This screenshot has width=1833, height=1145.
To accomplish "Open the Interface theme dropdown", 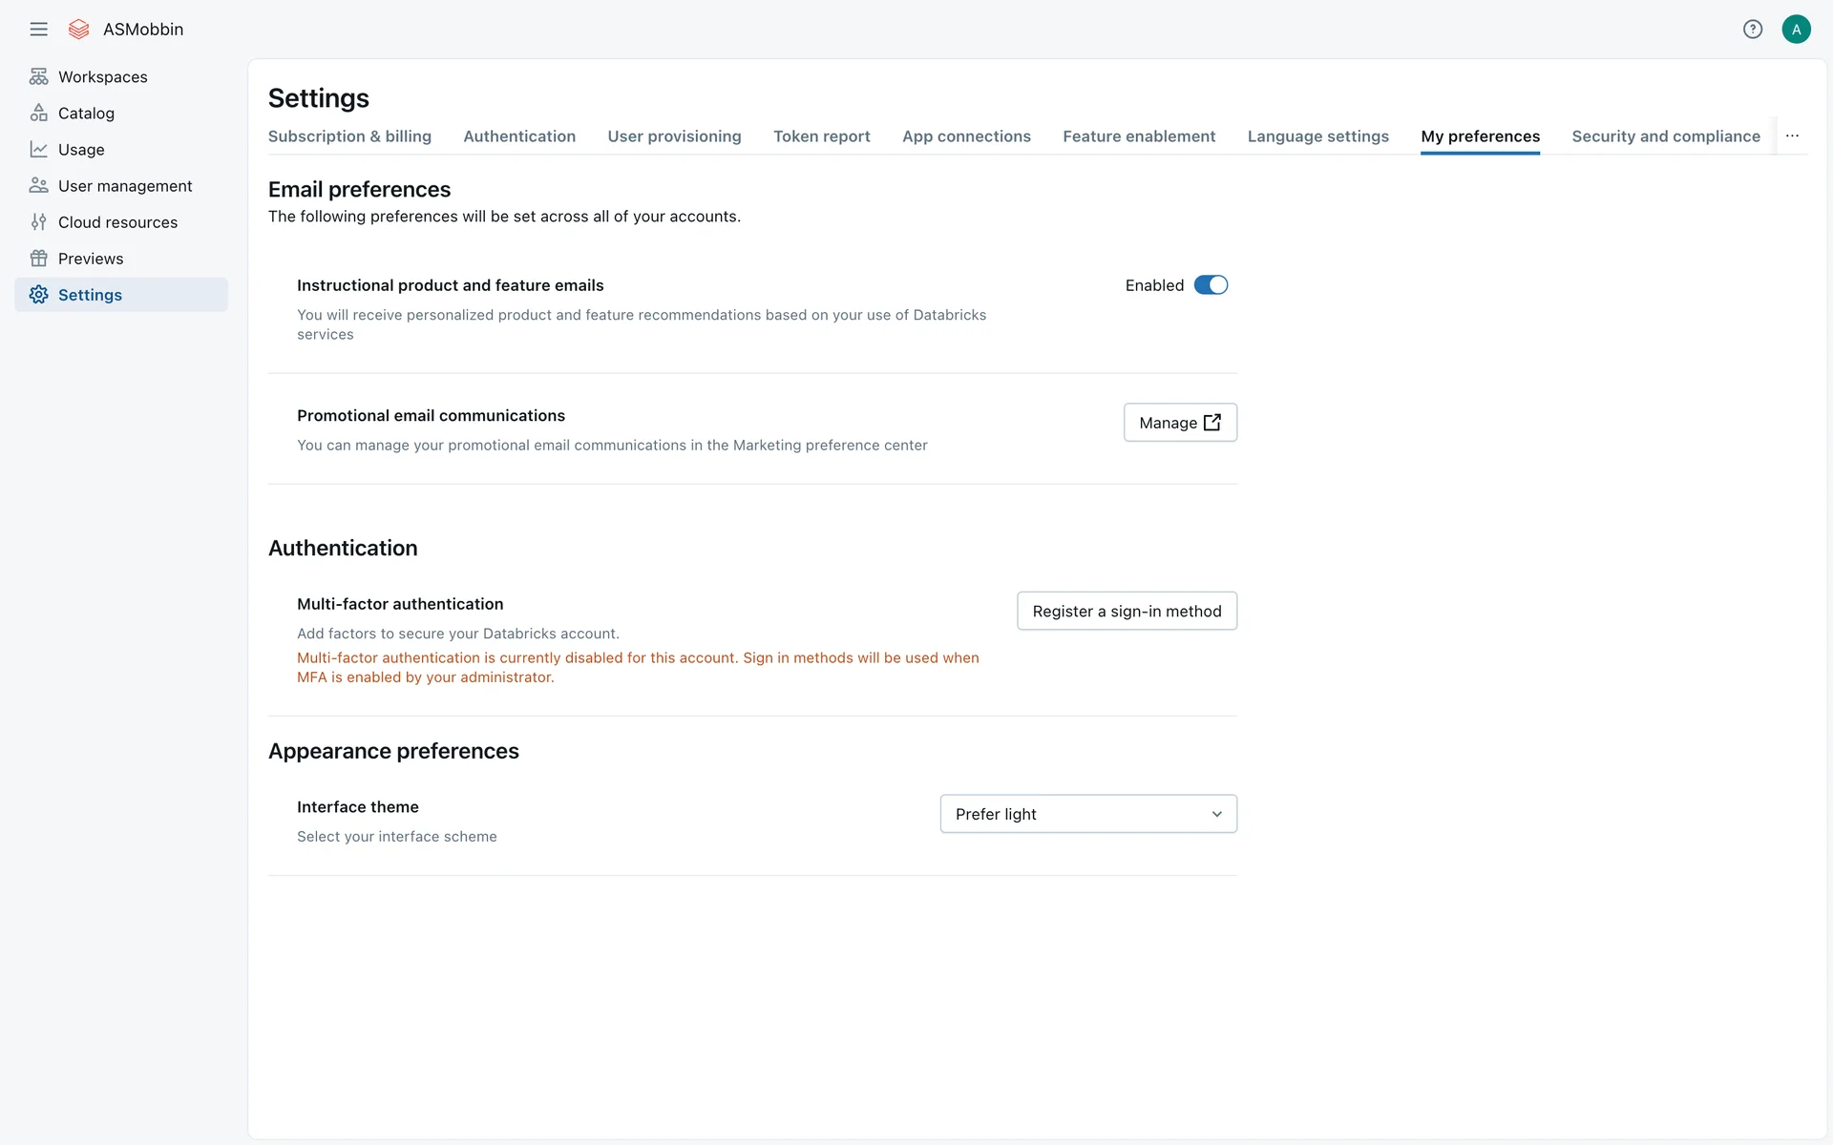I will pyautogui.click(x=1088, y=814).
